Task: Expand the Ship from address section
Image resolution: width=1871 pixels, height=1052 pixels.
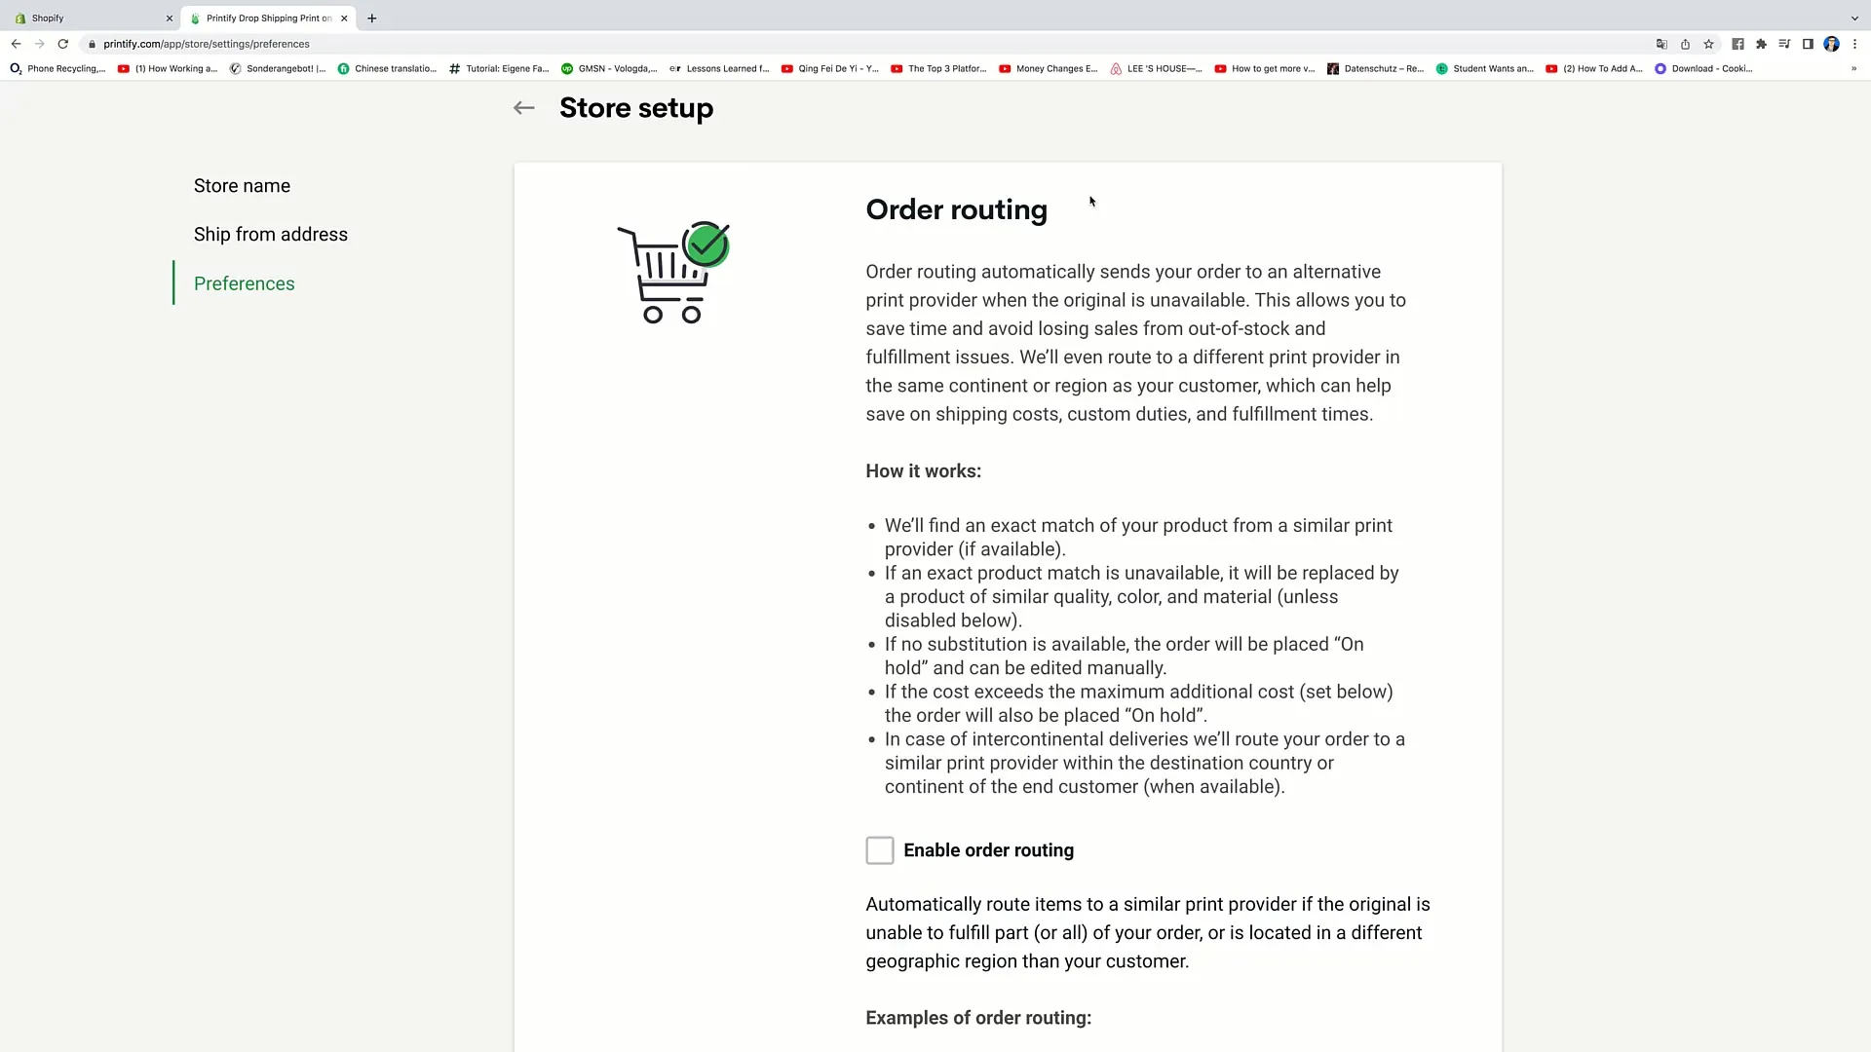Action: [270, 234]
